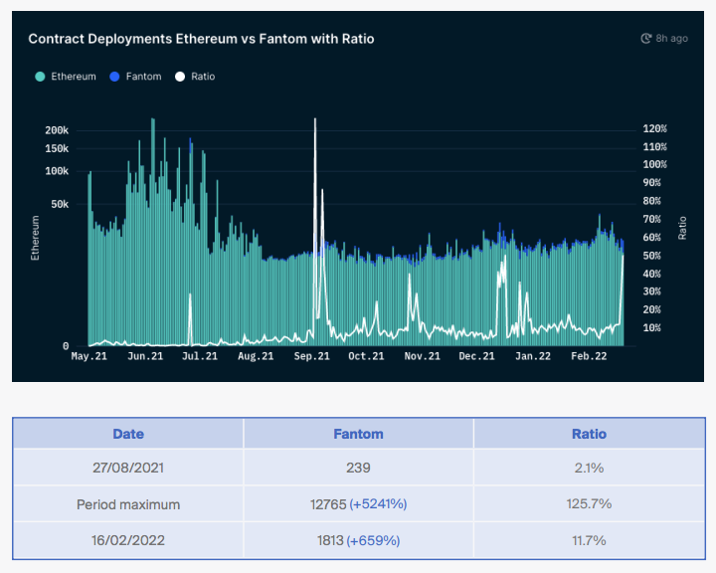Click the +5241% change value

click(378, 504)
